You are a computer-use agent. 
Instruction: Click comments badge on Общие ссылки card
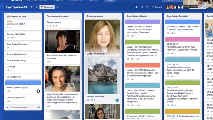[49, 26]
